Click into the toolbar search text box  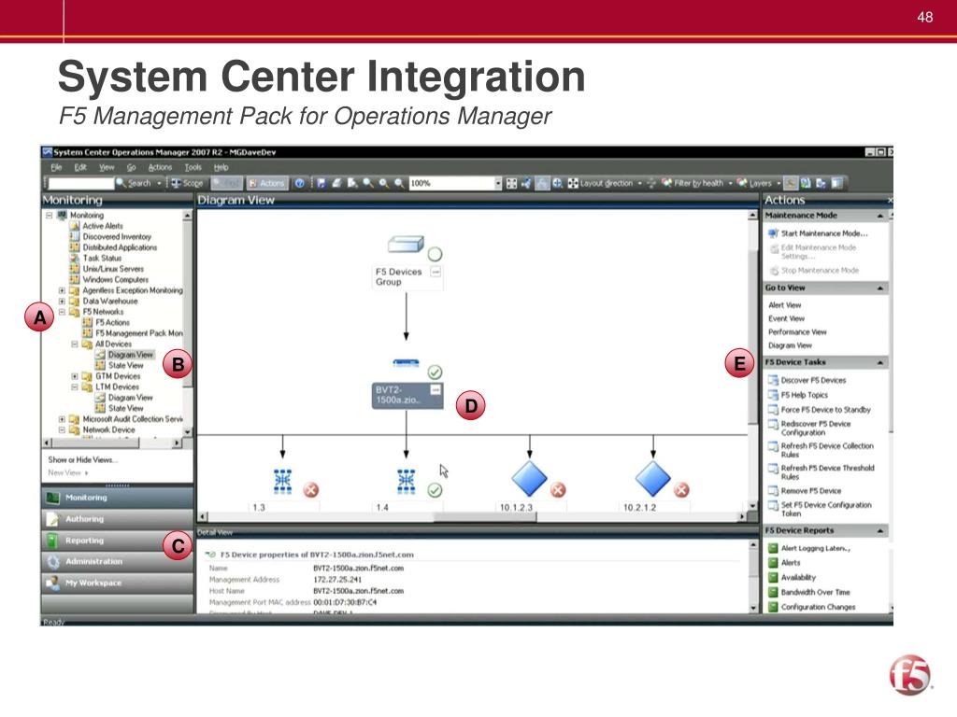tap(81, 183)
